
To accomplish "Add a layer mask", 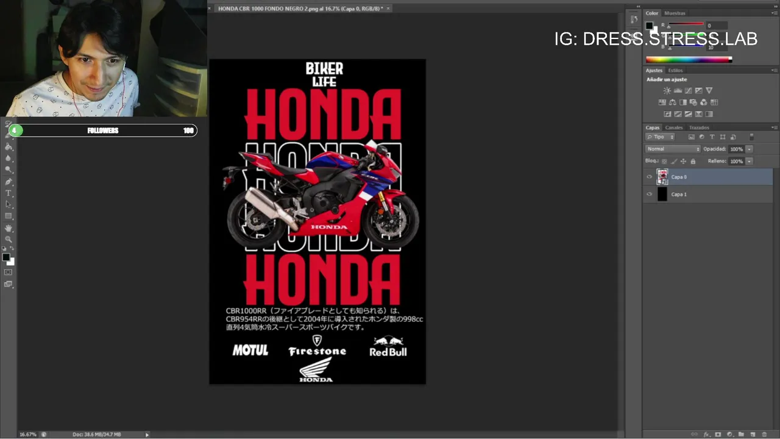I will tap(718, 434).
